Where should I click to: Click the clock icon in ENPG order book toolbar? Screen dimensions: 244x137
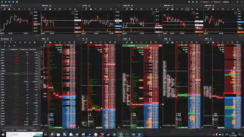point(55,42)
